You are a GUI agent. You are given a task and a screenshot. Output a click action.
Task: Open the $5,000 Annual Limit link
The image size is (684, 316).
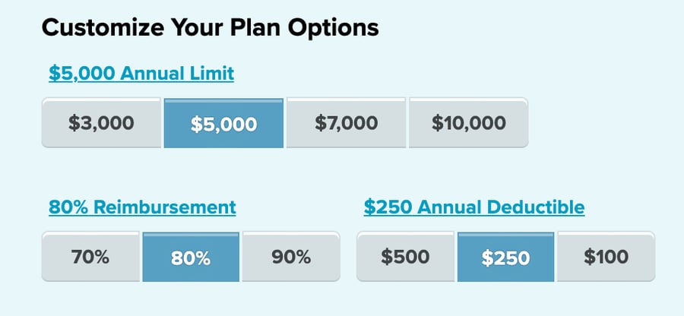coord(141,74)
